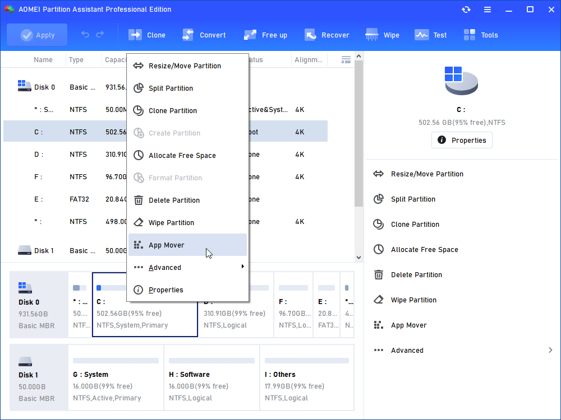Select the D: partition block in the disk map
This screenshot has width=561, height=420.
point(236,305)
